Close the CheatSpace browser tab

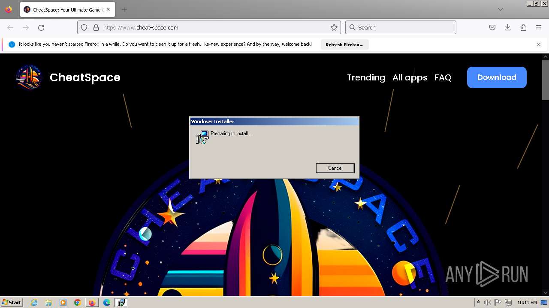tap(108, 9)
